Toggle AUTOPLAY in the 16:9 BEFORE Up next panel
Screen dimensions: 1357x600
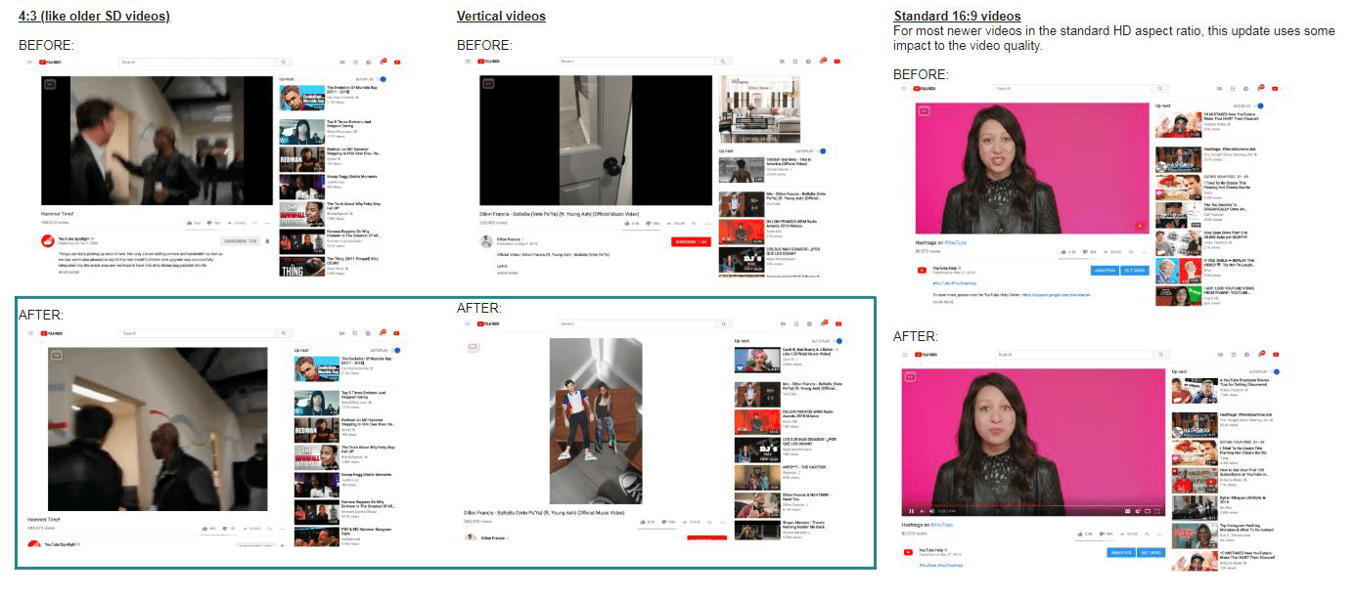pos(1261,106)
